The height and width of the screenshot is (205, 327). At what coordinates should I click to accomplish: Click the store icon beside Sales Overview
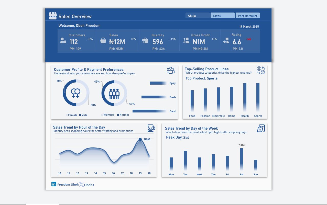[53, 16]
